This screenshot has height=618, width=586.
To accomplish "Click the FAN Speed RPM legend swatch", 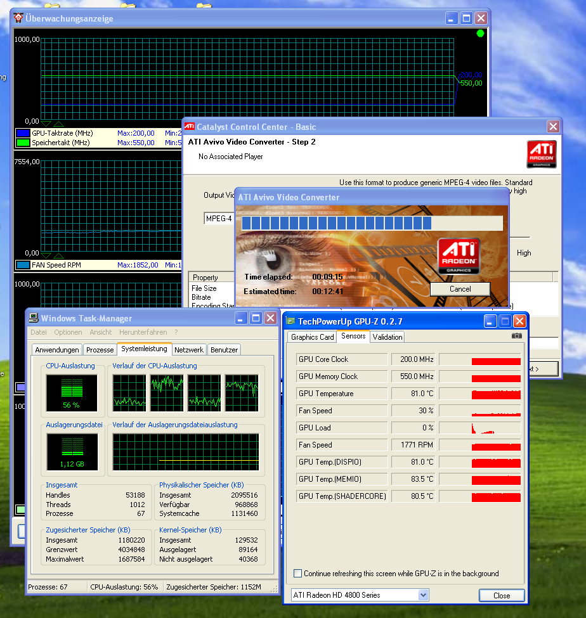I will (23, 265).
